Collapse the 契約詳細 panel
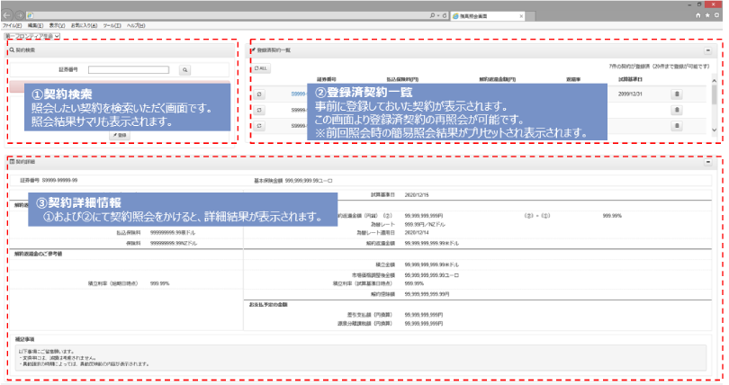729x385 pixels. click(x=708, y=162)
